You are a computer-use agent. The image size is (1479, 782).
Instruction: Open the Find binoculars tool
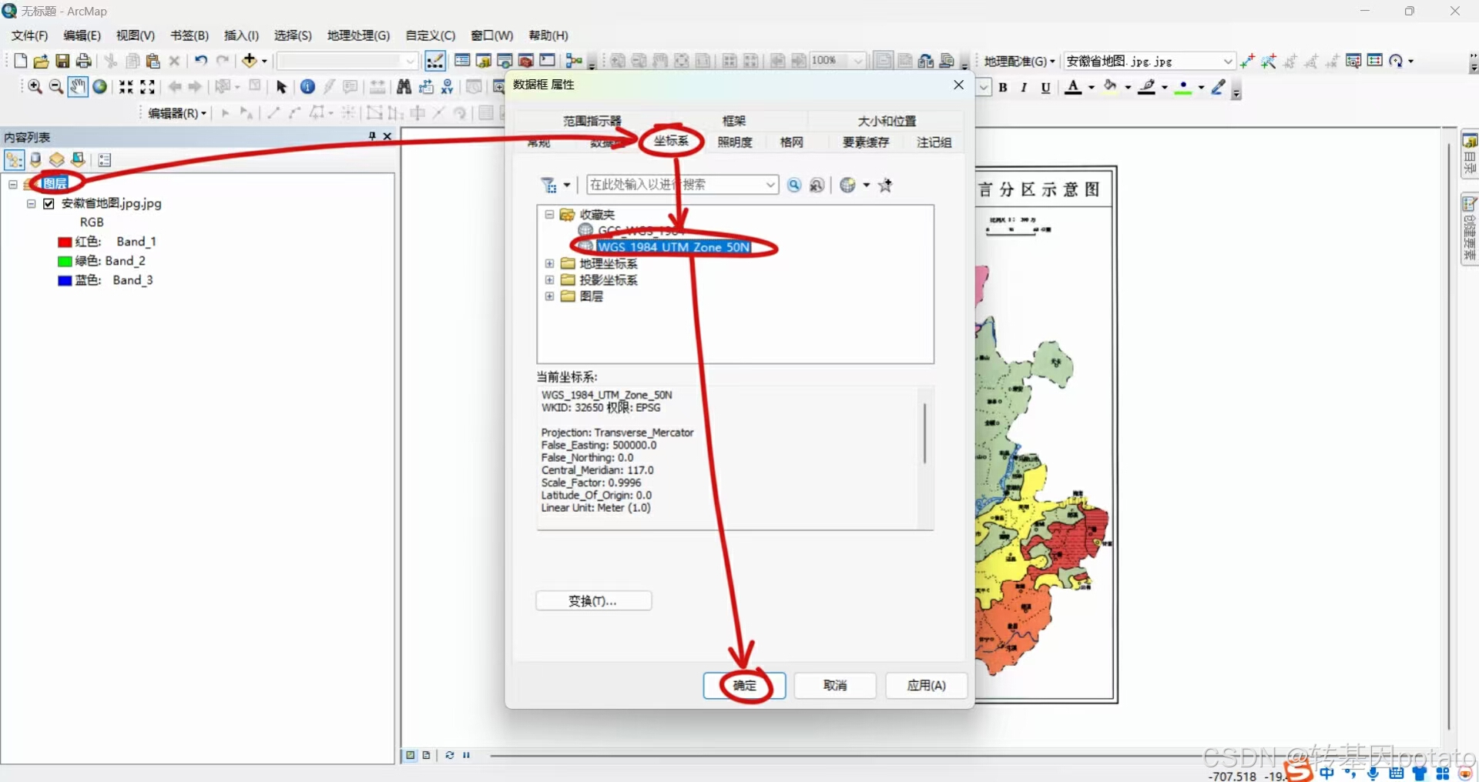[x=404, y=87]
